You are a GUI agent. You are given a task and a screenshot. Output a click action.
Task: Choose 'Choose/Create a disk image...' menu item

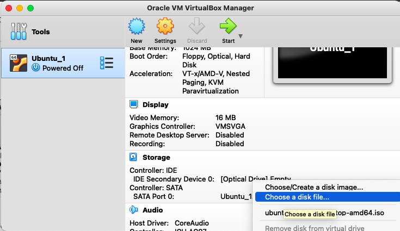click(x=314, y=187)
